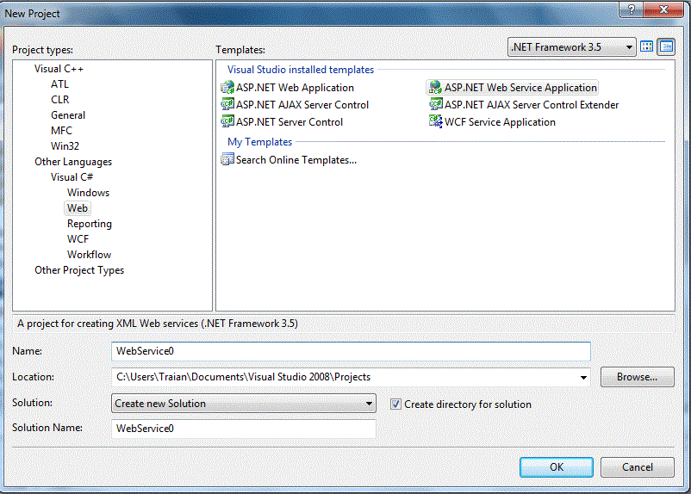691x494 pixels.
Task: Choose the ASP.NET AJAX Server Control icon
Action: 228,105
